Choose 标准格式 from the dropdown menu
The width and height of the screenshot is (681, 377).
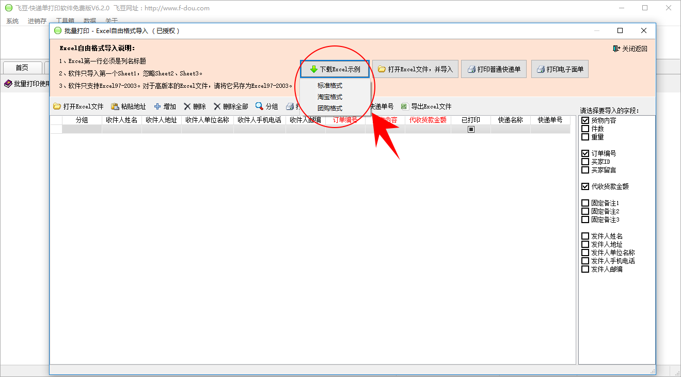330,86
